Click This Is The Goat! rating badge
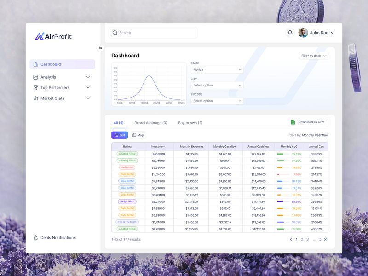 pyautogui.click(x=127, y=222)
